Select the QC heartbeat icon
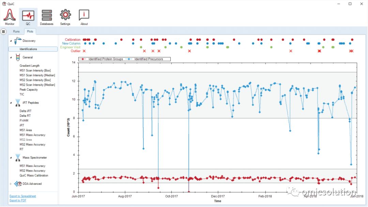Image resolution: width=368 pixels, height=207 pixels. click(28, 15)
